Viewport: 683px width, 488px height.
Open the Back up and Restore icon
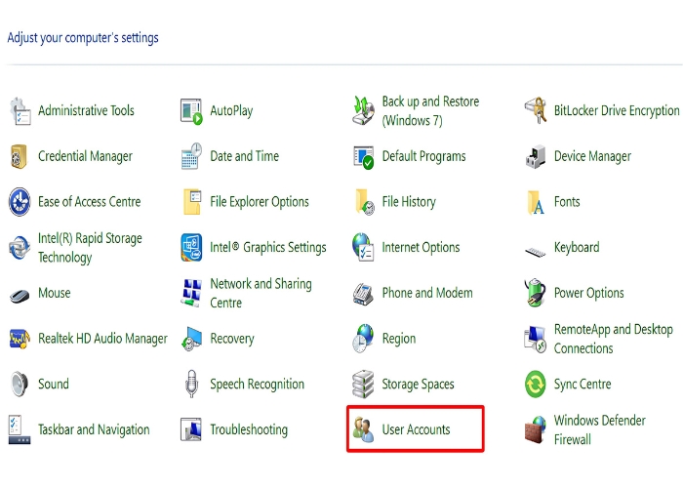364,111
